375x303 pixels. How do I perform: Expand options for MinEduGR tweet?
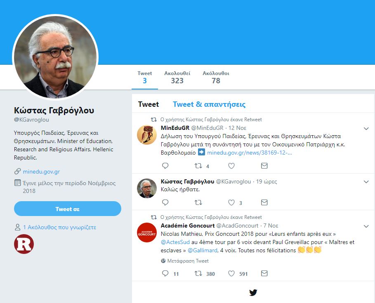[x=366, y=129]
